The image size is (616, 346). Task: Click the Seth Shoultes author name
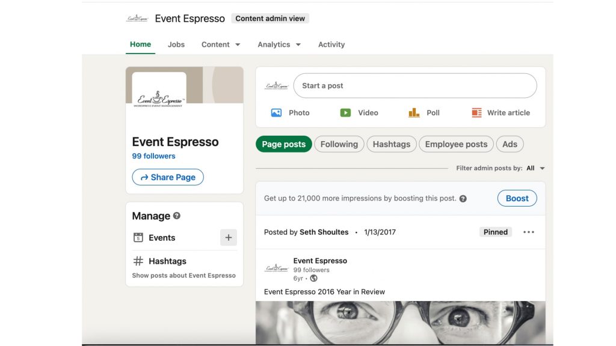[324, 232]
